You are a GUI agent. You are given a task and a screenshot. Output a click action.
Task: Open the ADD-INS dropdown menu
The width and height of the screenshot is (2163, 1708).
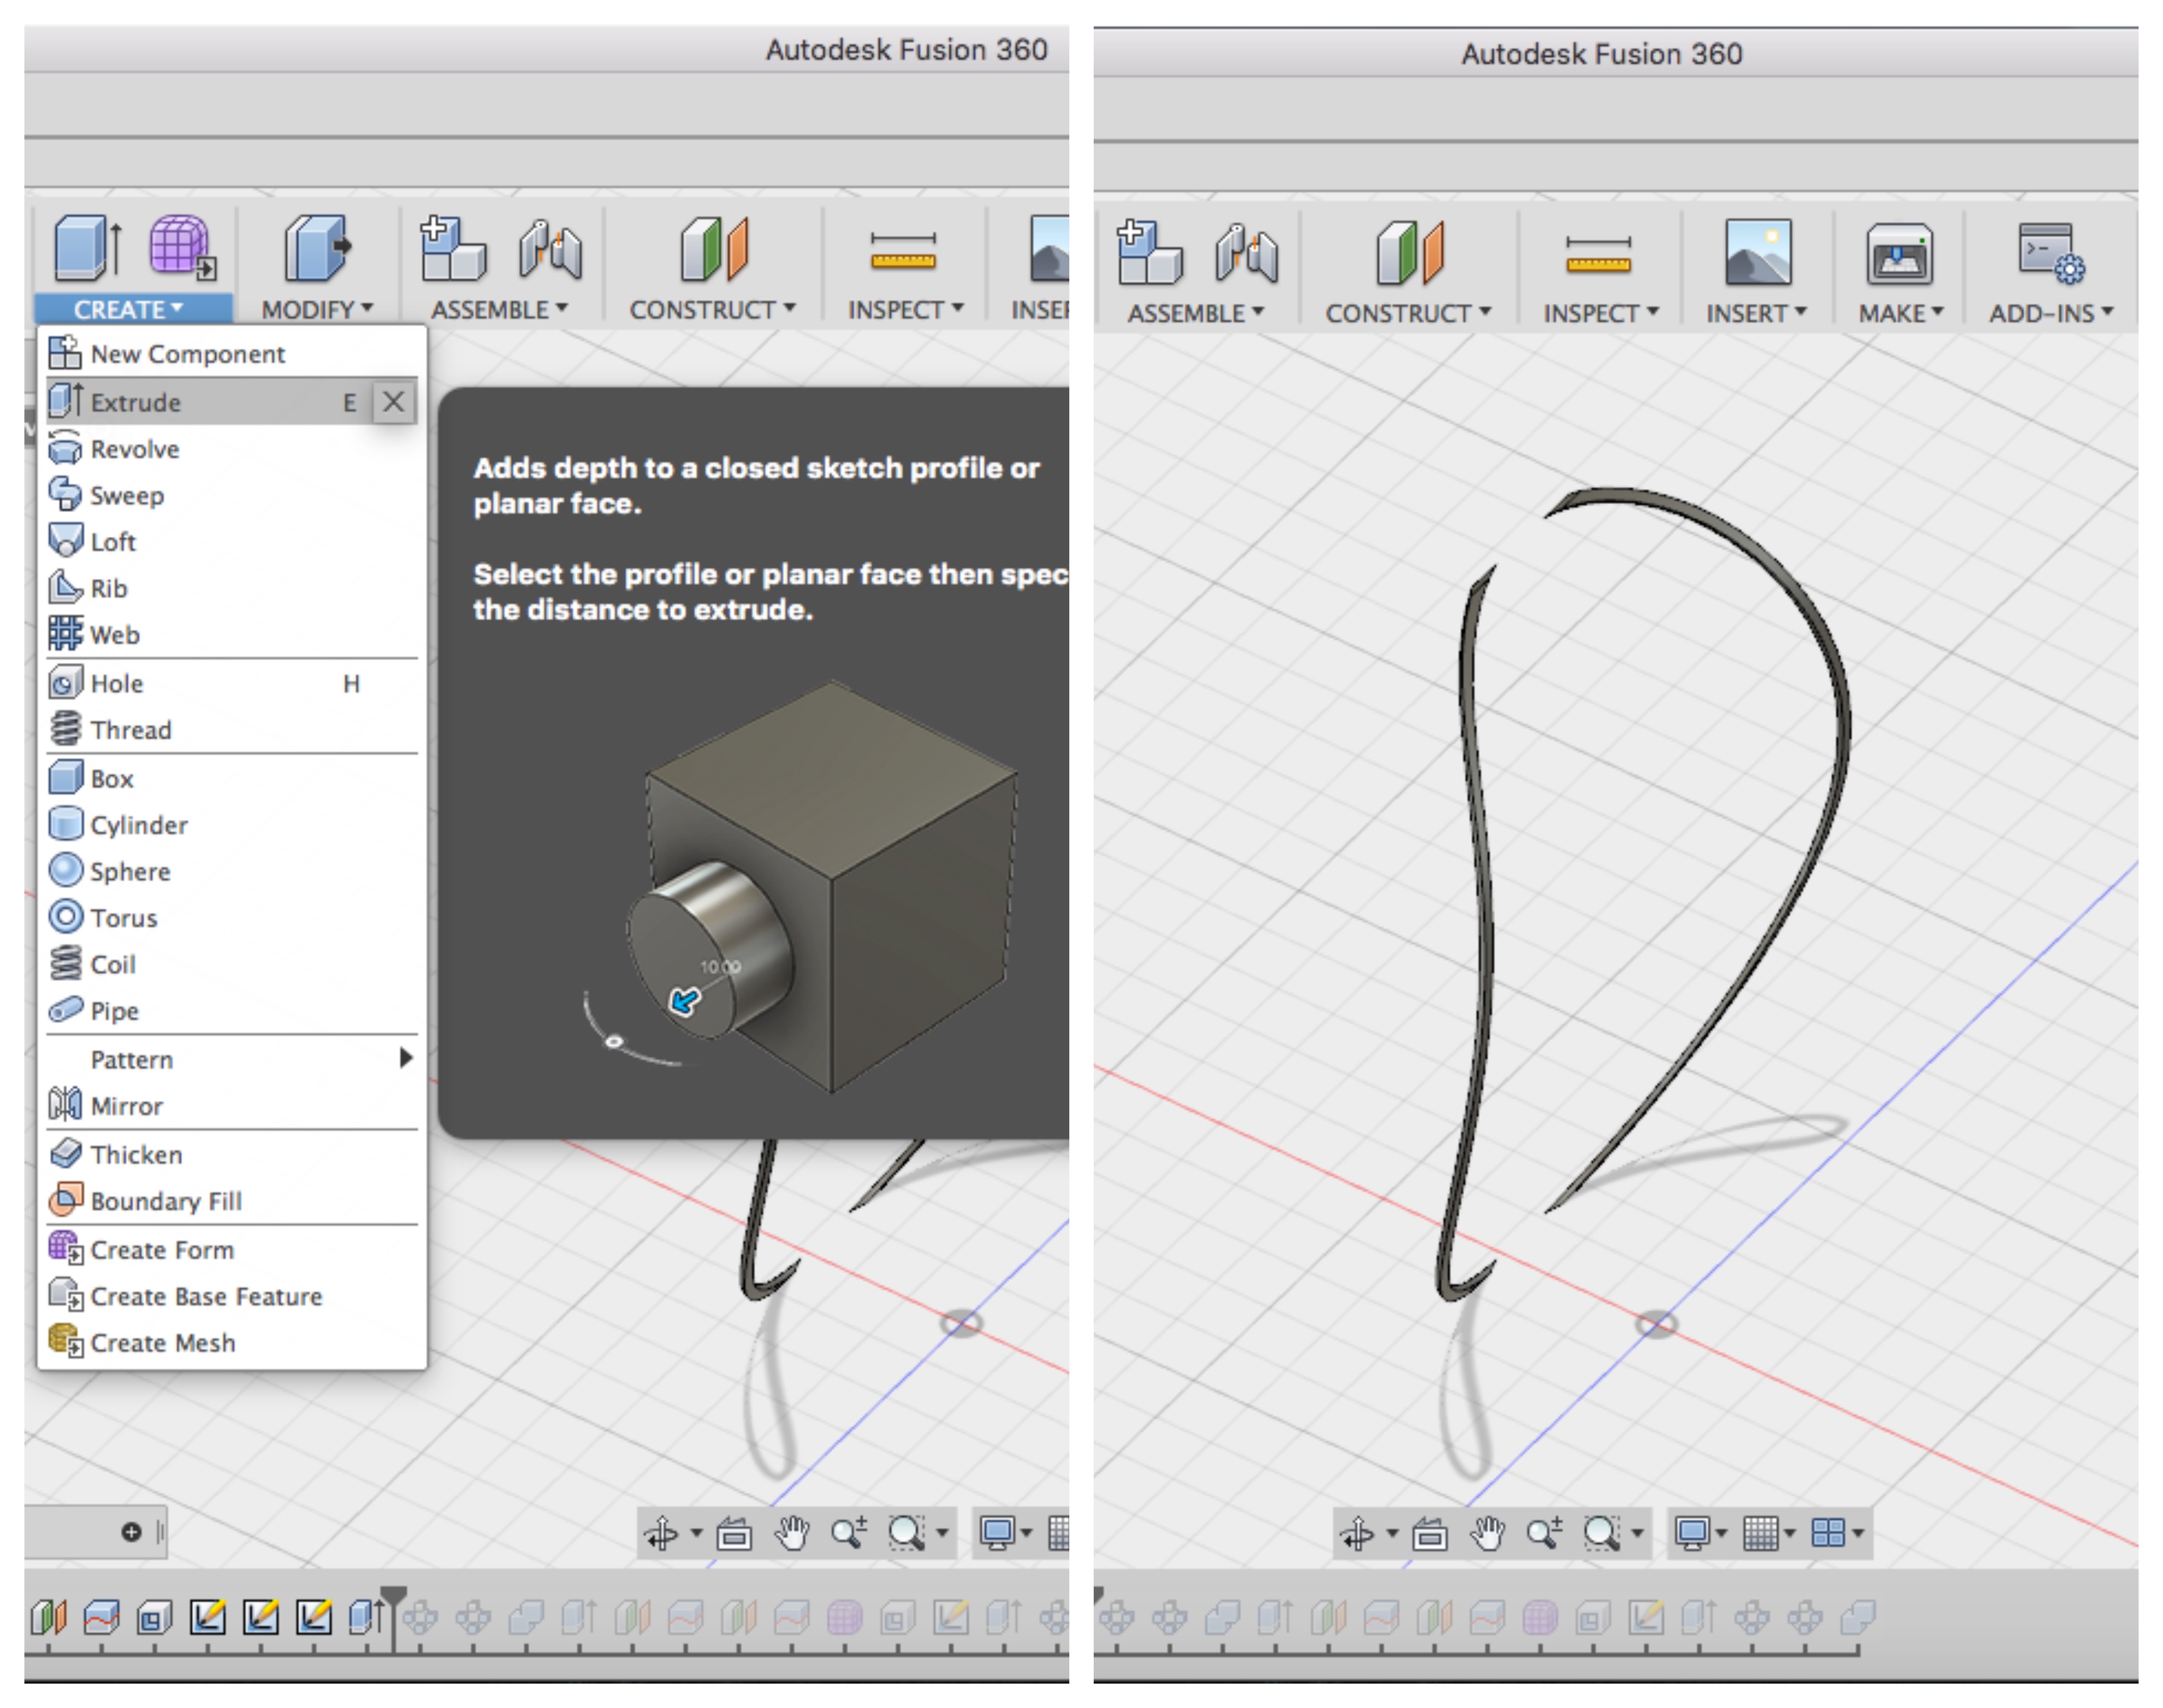coord(2051,313)
